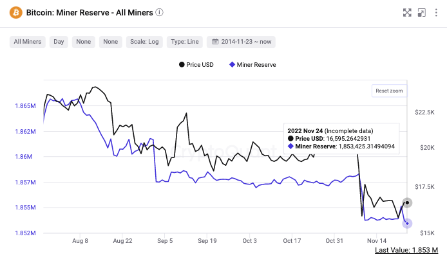The image size is (447, 259).
Task: Click the Sep 19 label on the x-axis
Action: click(206, 240)
